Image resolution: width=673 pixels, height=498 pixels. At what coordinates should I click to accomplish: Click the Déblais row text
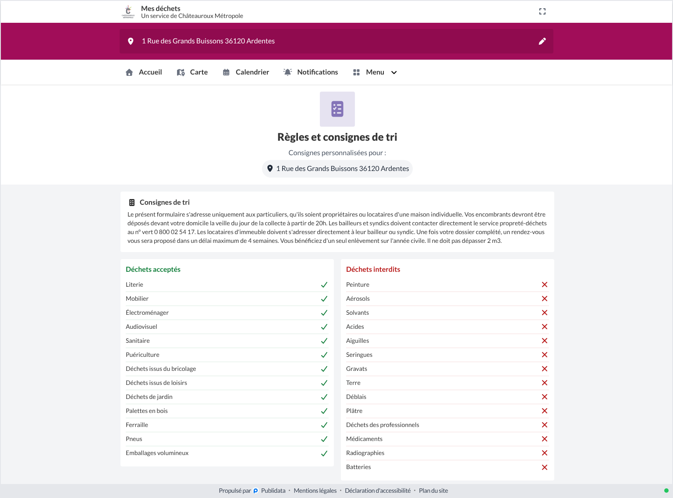click(x=356, y=397)
